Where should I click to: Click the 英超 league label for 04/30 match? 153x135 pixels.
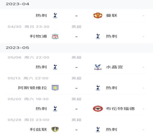(x=76, y=27)
